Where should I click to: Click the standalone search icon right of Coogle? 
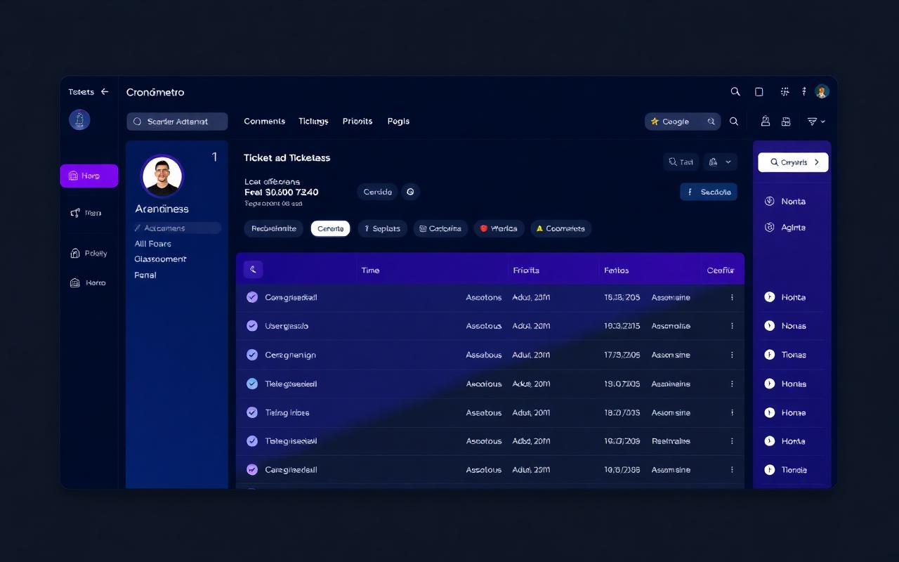pyautogui.click(x=734, y=122)
